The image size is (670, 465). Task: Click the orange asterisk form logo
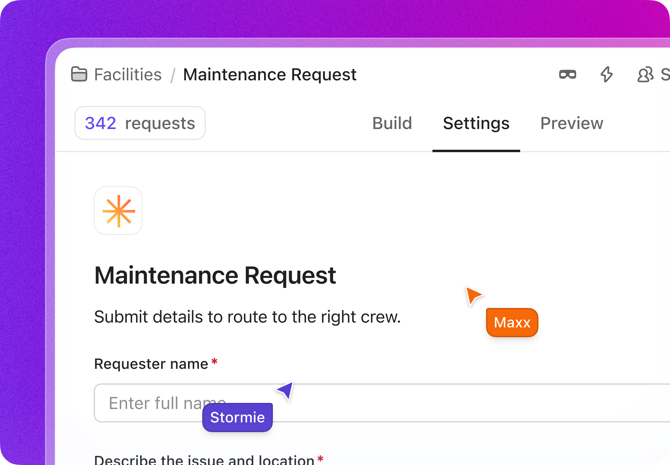(x=118, y=211)
